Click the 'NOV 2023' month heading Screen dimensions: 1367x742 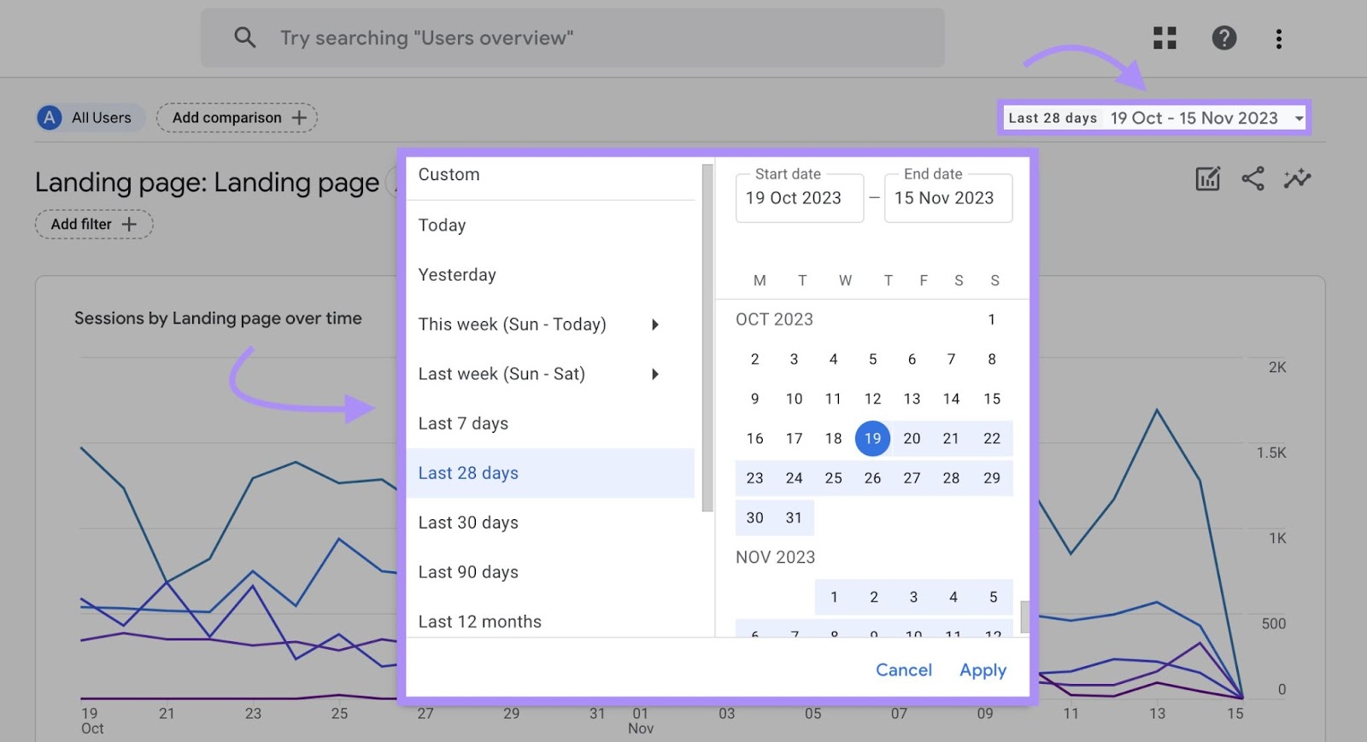(775, 558)
